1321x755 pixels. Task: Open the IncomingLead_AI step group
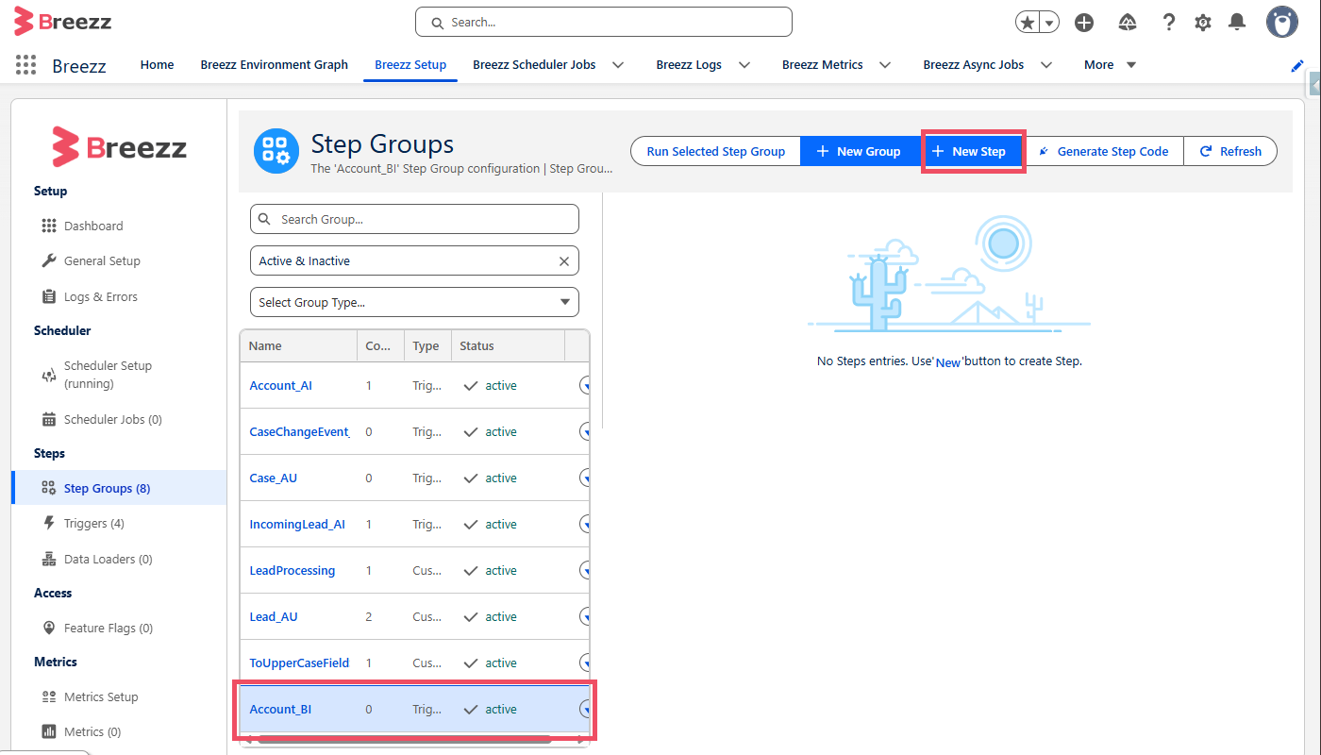click(297, 524)
